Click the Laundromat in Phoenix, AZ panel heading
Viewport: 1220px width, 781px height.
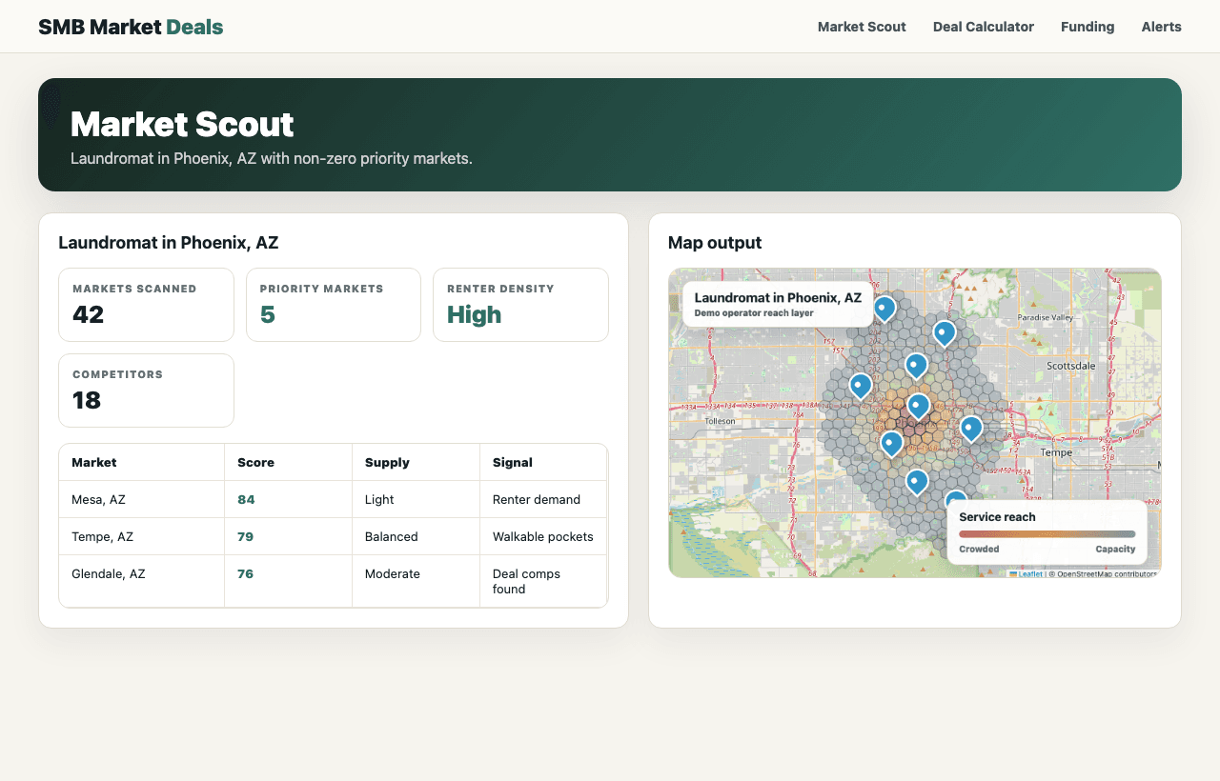(x=169, y=243)
